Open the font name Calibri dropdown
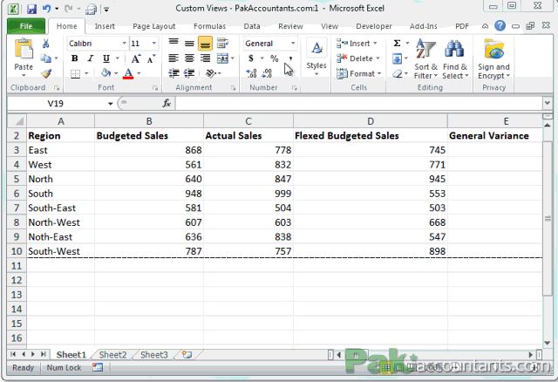 [124, 44]
